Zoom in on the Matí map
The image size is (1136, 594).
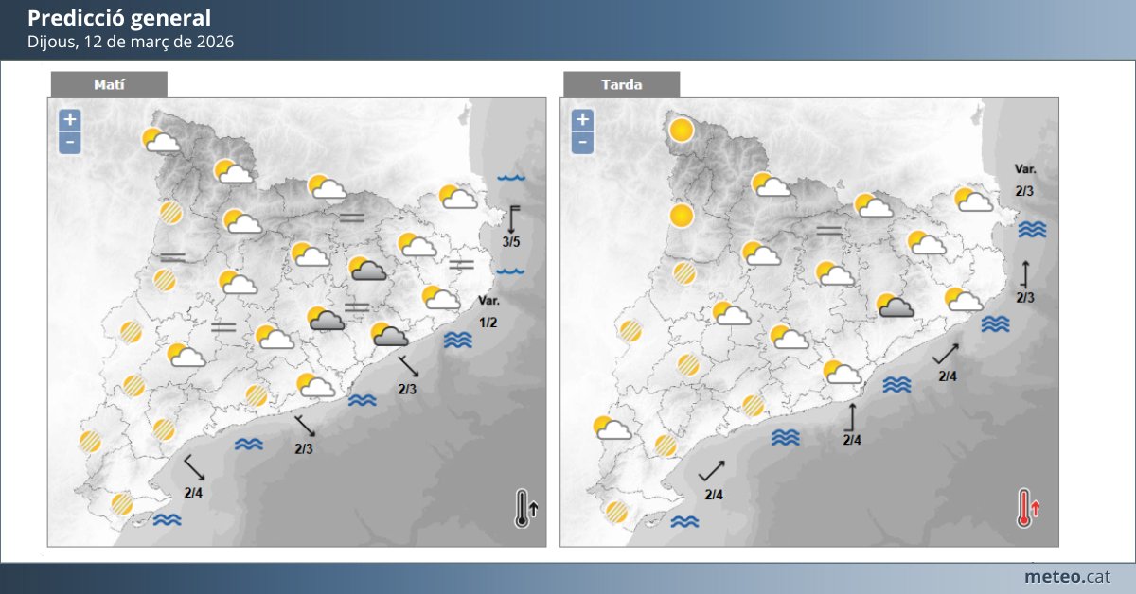[x=68, y=120]
